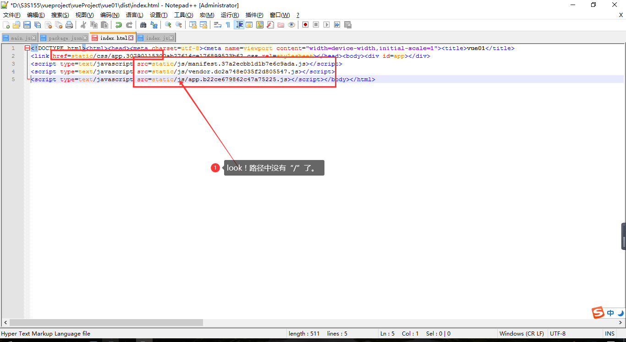The height and width of the screenshot is (342, 626).
Task: Open Find with the binoculars icon
Action: point(143,25)
